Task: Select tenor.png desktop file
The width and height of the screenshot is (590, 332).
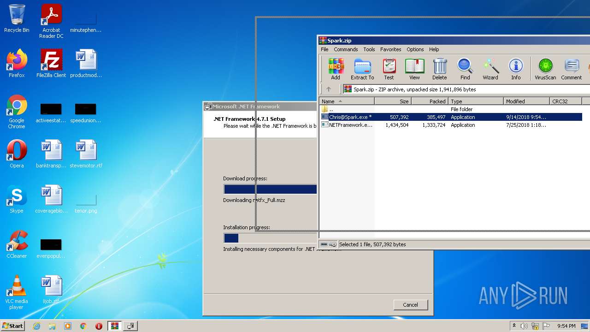Action: (86, 203)
